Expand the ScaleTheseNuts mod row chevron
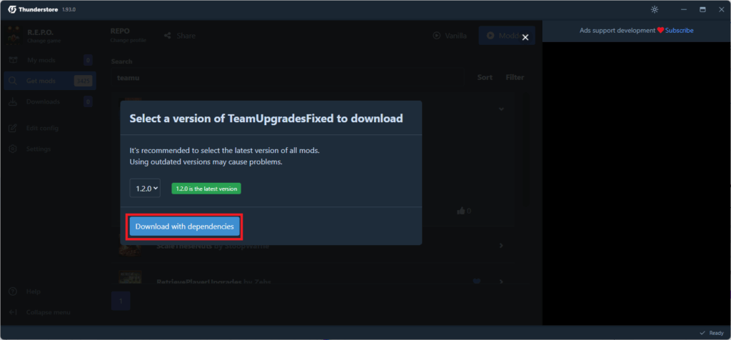This screenshot has width=731, height=340. (501, 245)
